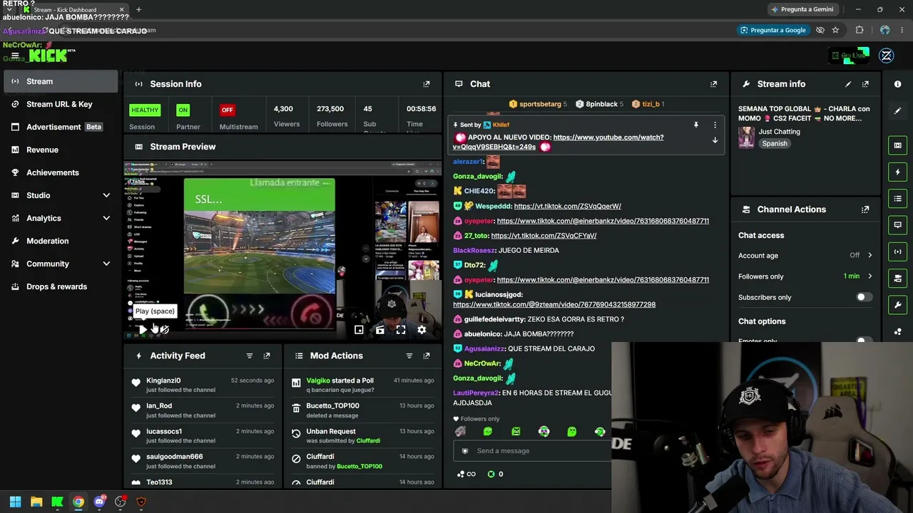Pop out the Channel Actions panel
The image size is (913, 513).
click(865, 209)
